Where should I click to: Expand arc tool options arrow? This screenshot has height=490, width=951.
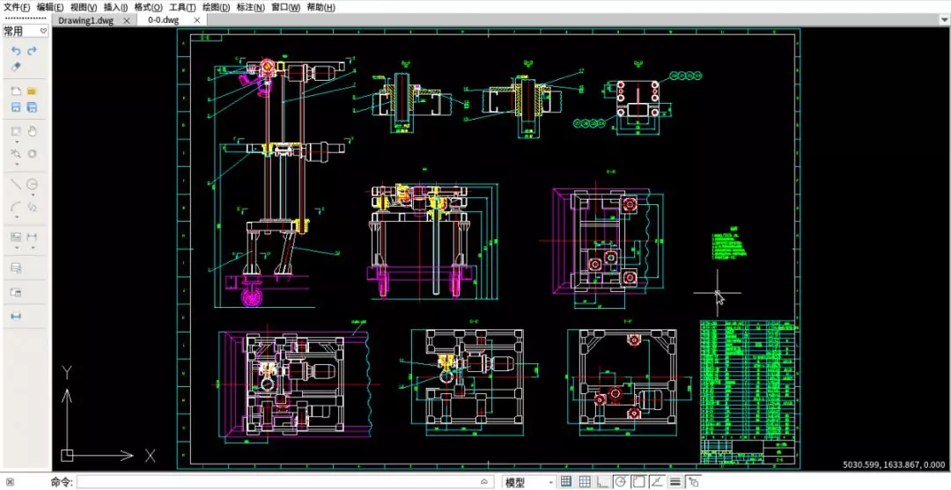17,216
